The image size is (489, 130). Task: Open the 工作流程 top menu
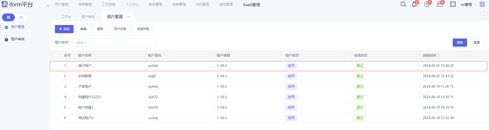(x=109, y=5)
